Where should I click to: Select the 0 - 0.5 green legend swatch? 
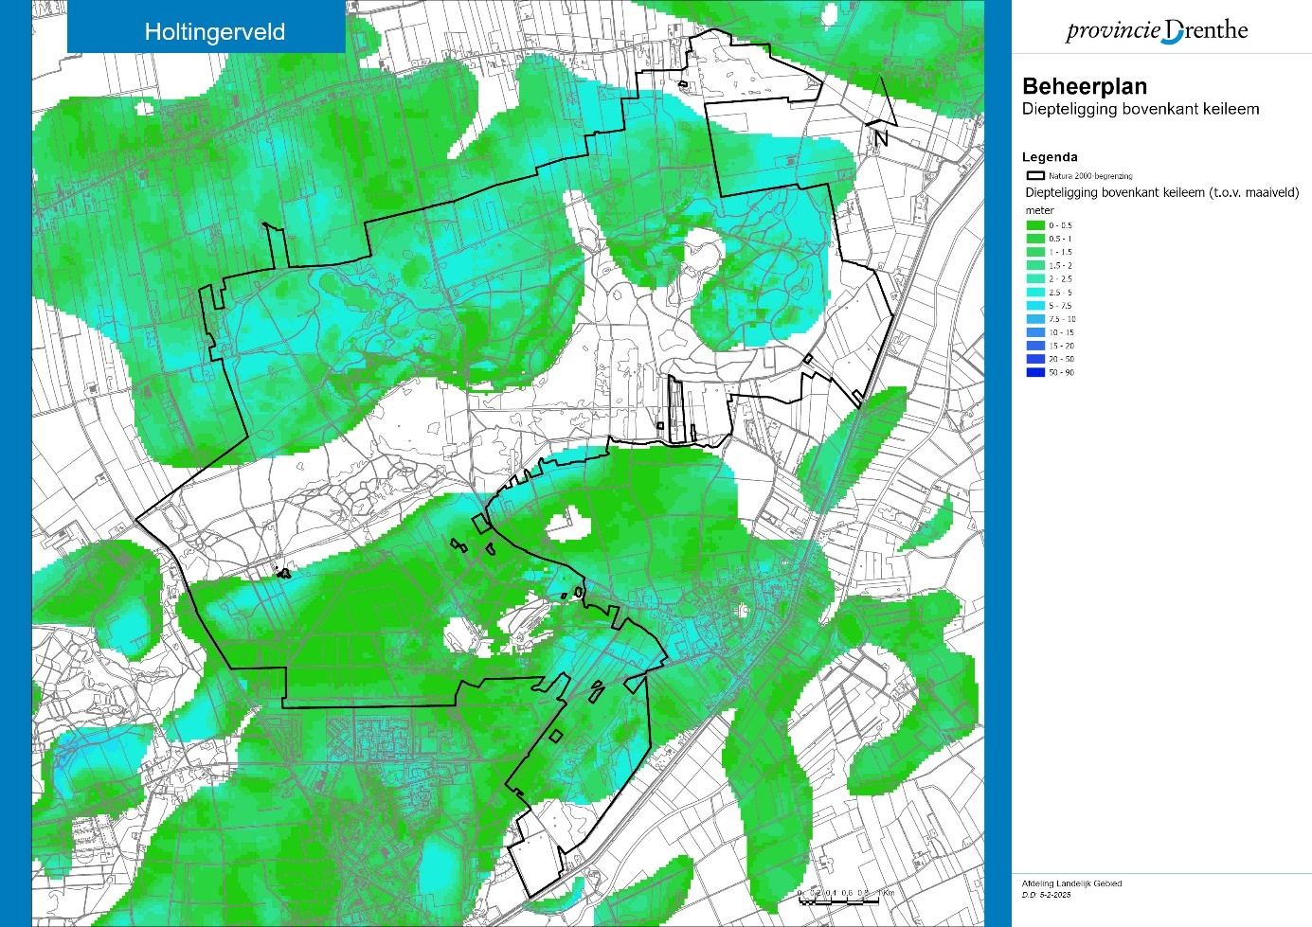[x=1035, y=225]
